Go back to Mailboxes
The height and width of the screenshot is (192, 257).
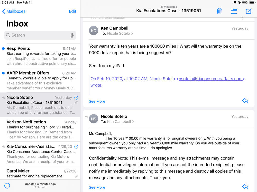click(14, 11)
